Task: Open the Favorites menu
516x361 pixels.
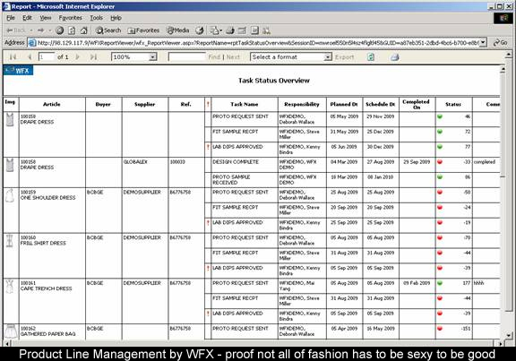Action: click(70, 18)
